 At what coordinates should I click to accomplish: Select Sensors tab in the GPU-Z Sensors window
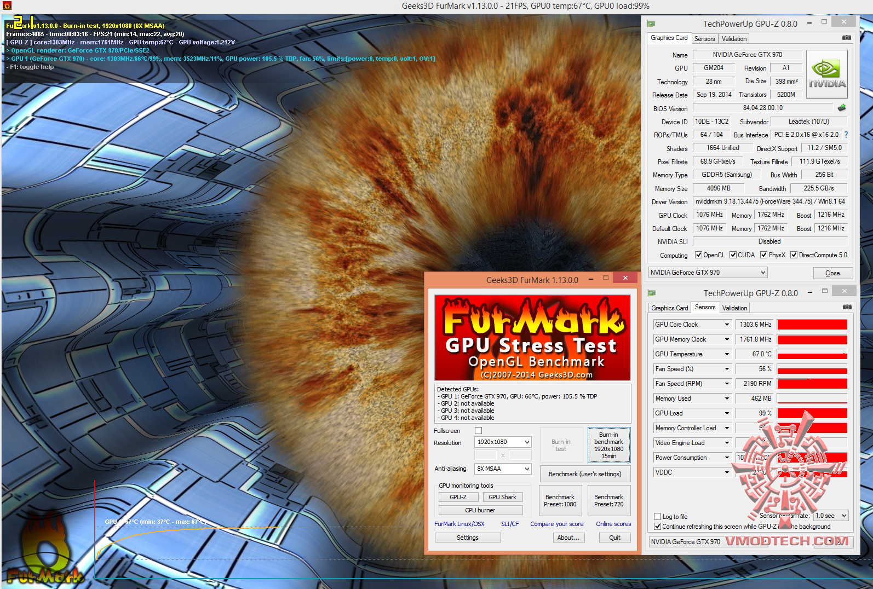pyautogui.click(x=705, y=307)
